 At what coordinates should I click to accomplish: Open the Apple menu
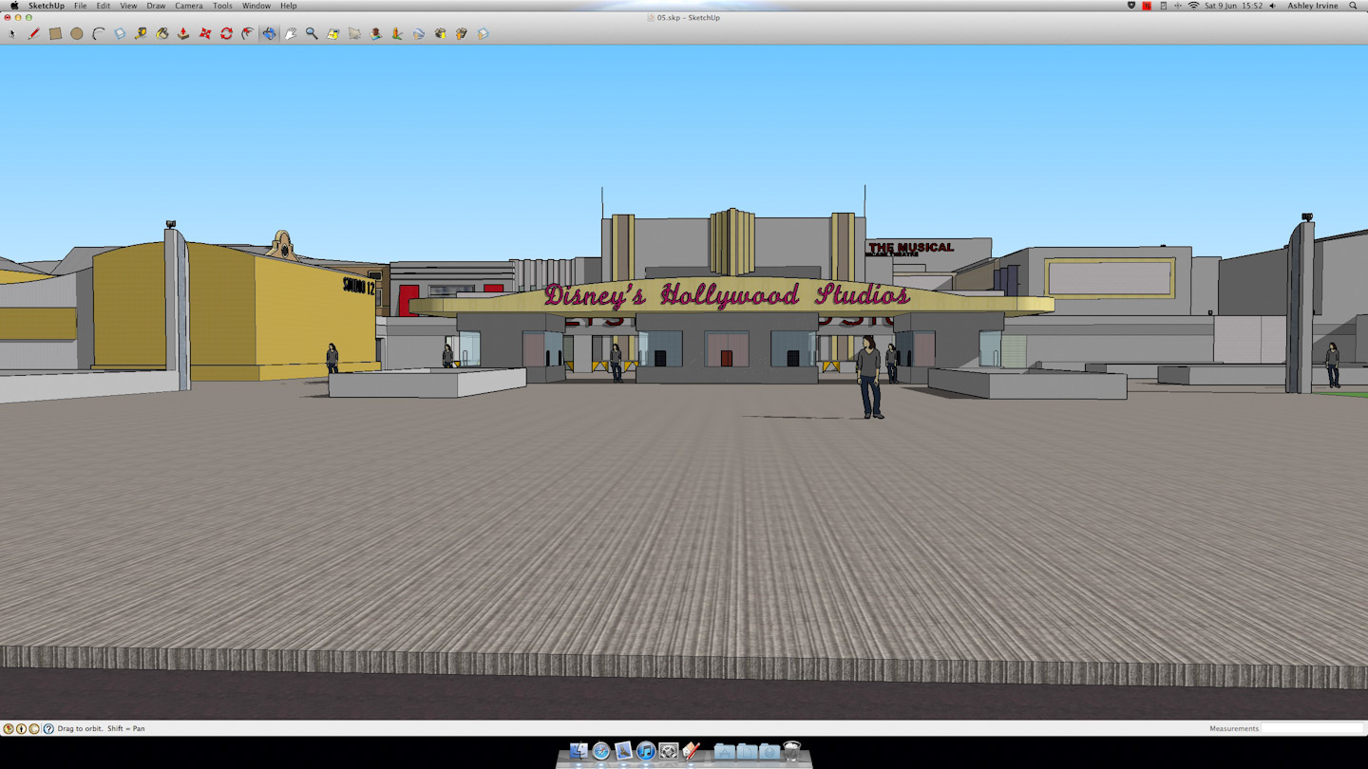(x=13, y=6)
